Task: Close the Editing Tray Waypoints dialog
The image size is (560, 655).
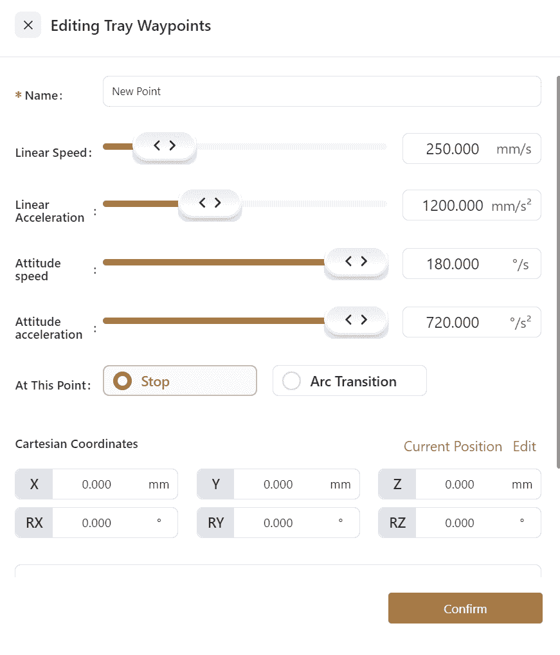Action: pyautogui.click(x=28, y=26)
